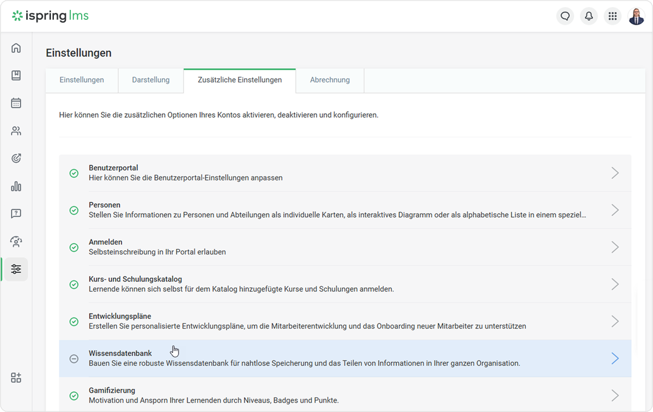
Task: Open the user profile avatar
Action: click(636, 16)
